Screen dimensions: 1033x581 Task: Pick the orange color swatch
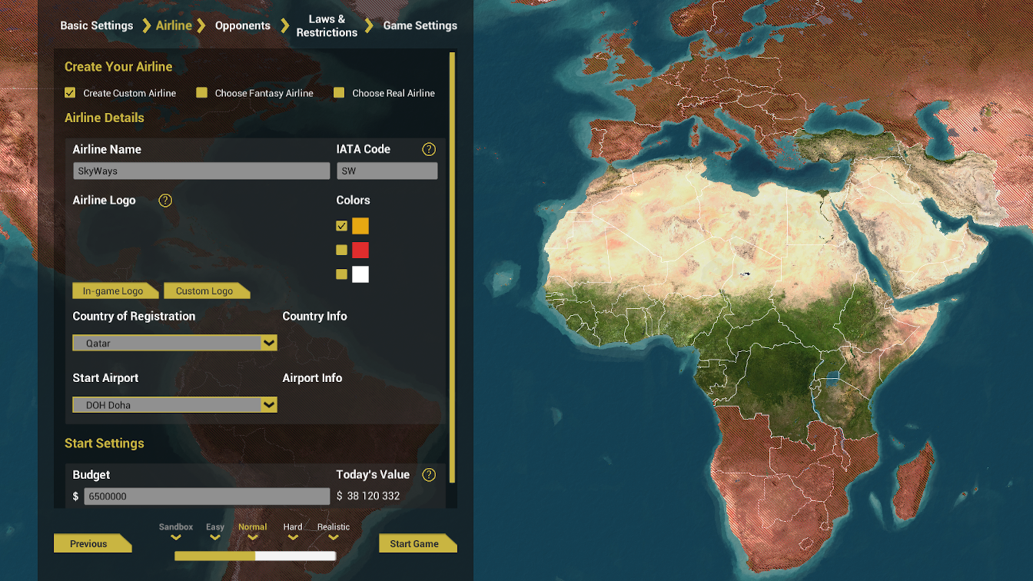click(360, 226)
